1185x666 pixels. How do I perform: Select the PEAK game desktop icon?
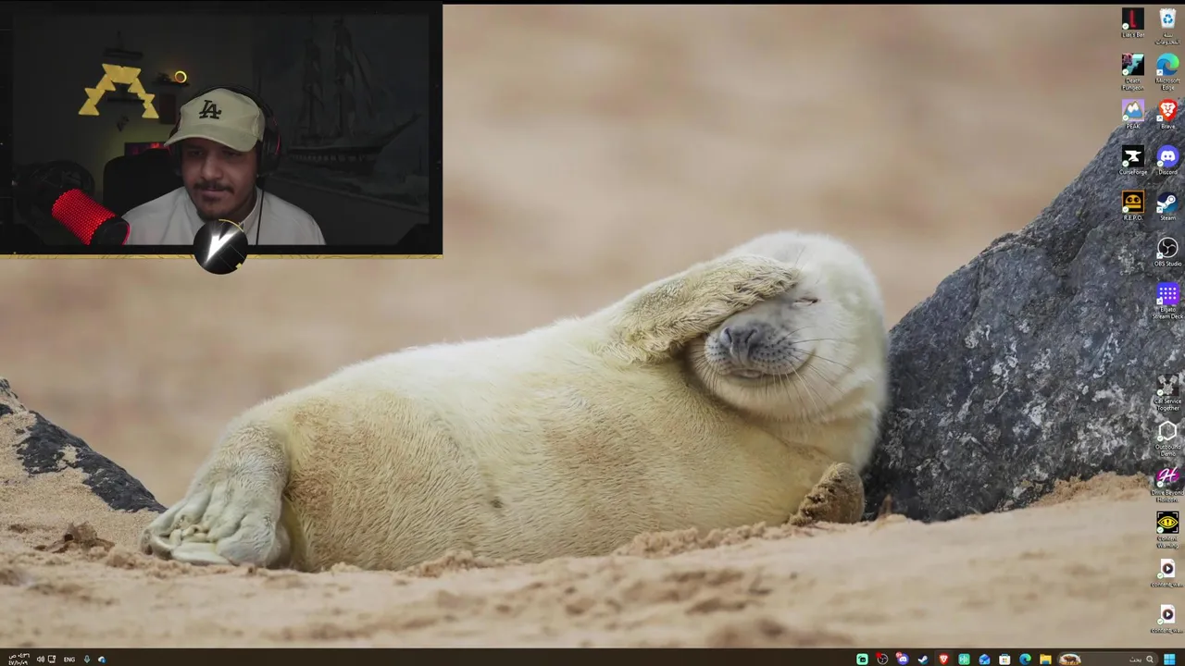pos(1132,114)
